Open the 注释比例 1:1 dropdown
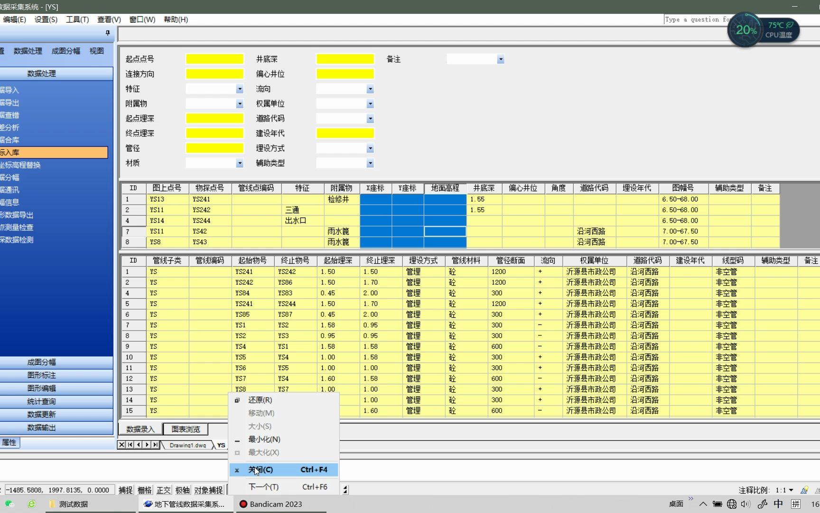The image size is (820, 513). tap(791, 490)
